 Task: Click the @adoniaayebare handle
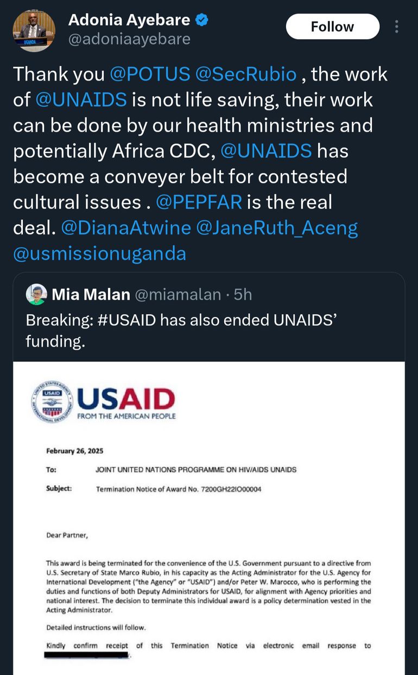pyautogui.click(x=129, y=39)
